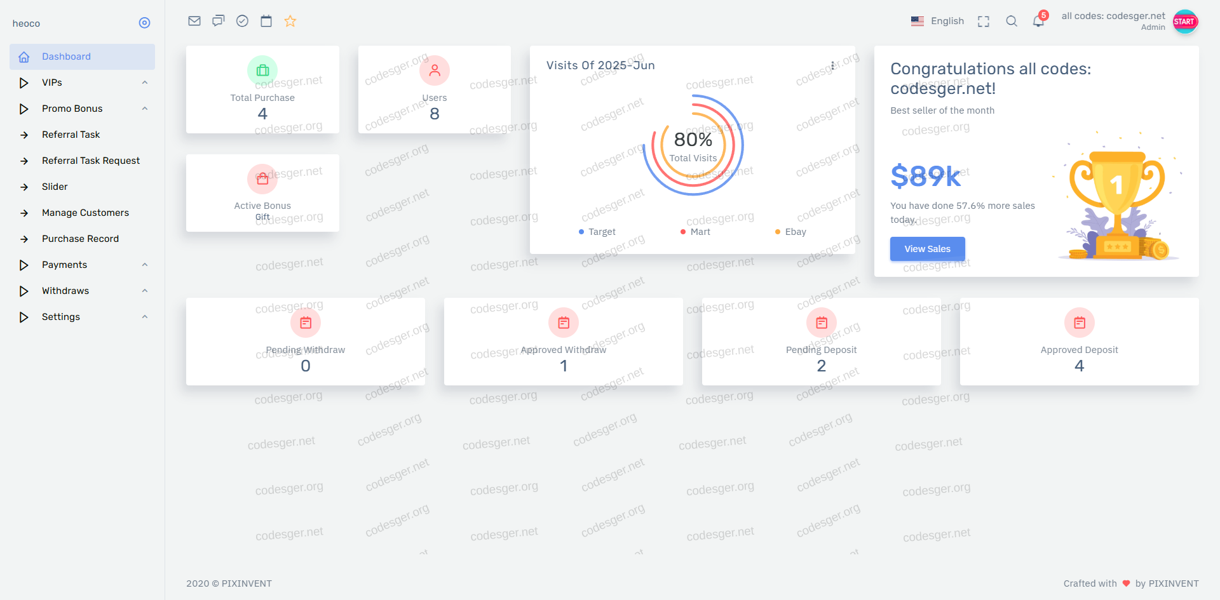Toggle fullscreen mode icon
Screen dimensions: 1220x600
[984, 22]
